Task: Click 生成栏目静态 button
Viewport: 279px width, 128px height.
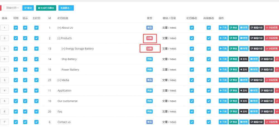Action: pyautogui.click(x=46, y=8)
